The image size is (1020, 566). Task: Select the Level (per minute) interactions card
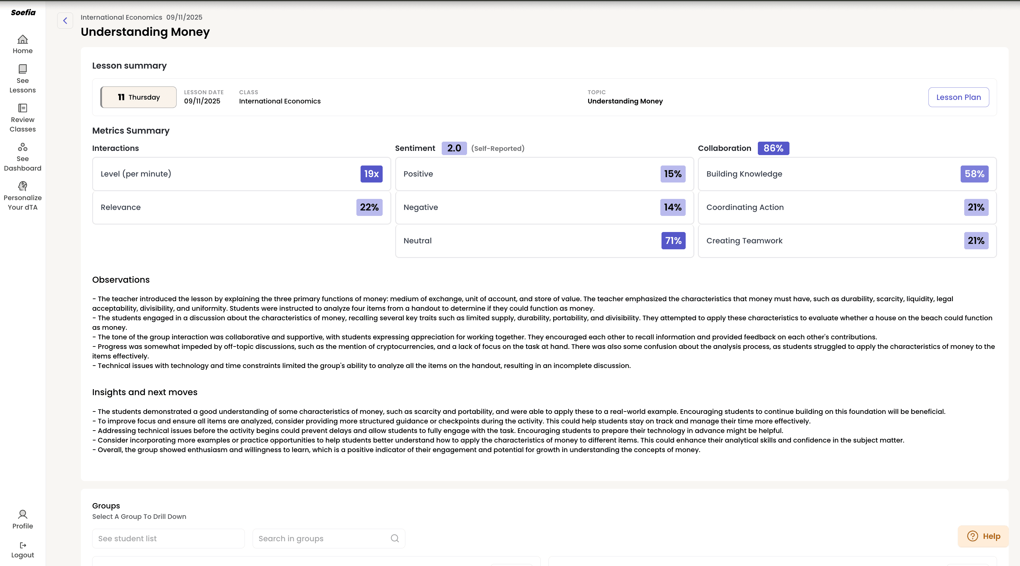241,174
